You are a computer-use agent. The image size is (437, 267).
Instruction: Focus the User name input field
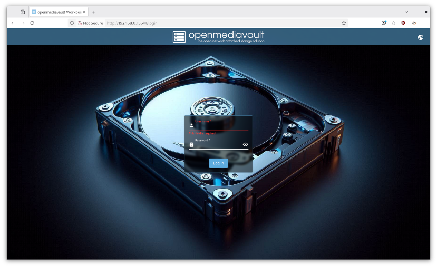pyautogui.click(x=220, y=126)
